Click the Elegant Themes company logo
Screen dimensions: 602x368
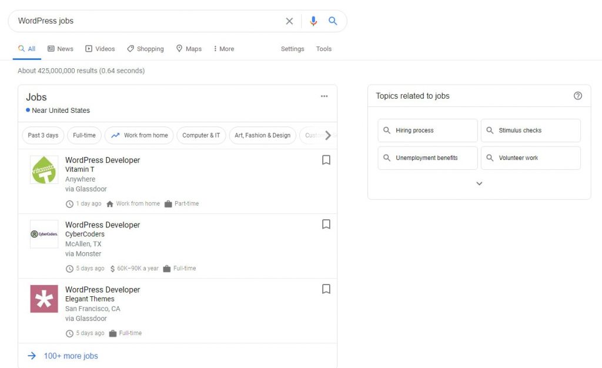point(44,300)
